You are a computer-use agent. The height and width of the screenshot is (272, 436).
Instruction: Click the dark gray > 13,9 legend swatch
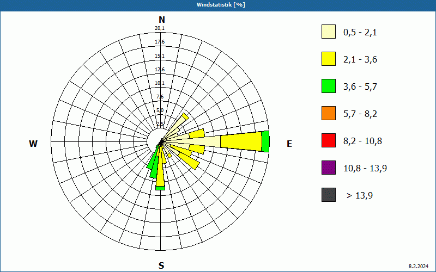point(329,195)
